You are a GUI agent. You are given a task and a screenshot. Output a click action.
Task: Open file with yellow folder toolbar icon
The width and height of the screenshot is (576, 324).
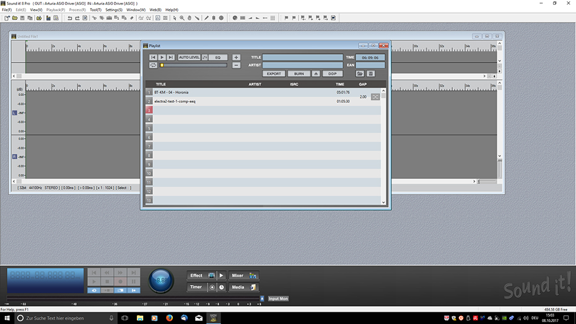[15, 17]
